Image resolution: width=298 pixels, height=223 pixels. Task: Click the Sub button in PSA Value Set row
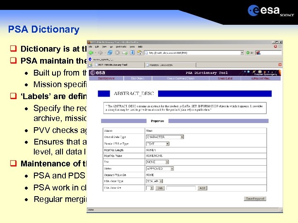point(160,188)
